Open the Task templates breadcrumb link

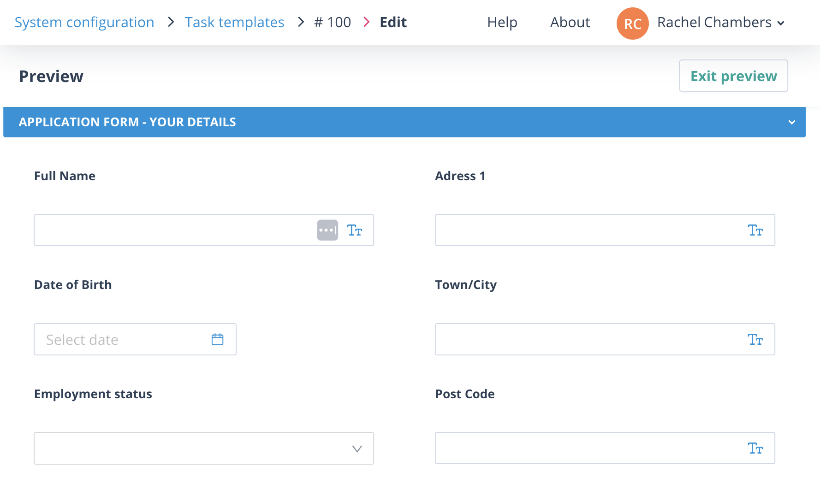[234, 22]
